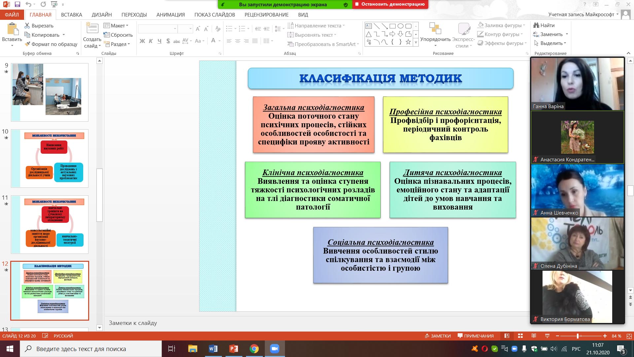Toggle bold (Ж) formatting
This screenshot has height=357, width=634.
(x=142, y=41)
